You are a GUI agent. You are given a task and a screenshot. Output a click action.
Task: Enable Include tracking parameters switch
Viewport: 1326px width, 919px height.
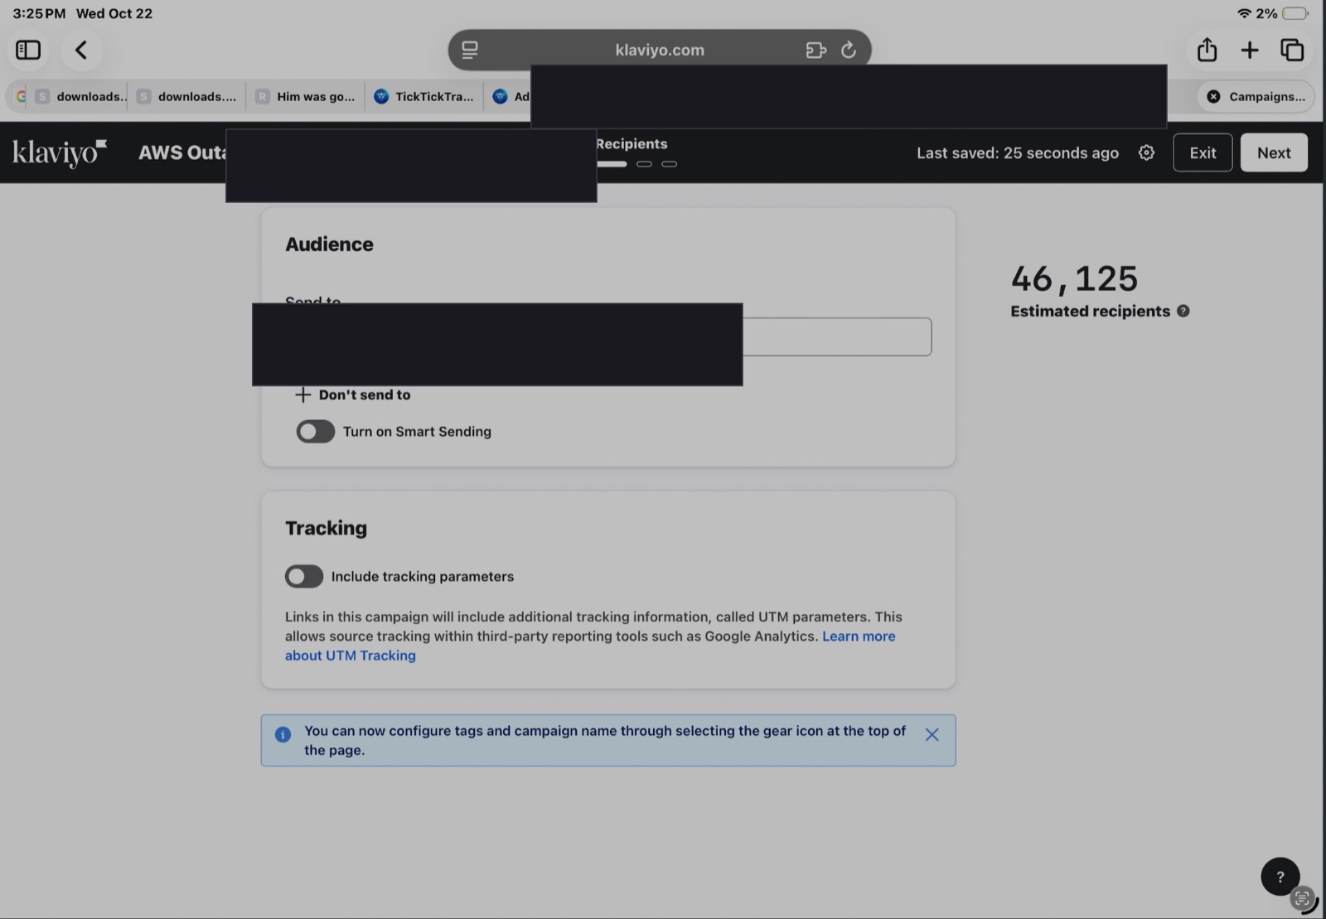[304, 576]
